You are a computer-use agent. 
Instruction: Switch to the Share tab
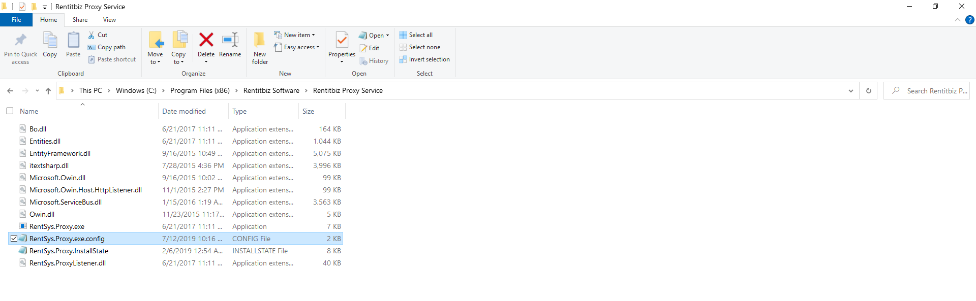[80, 20]
